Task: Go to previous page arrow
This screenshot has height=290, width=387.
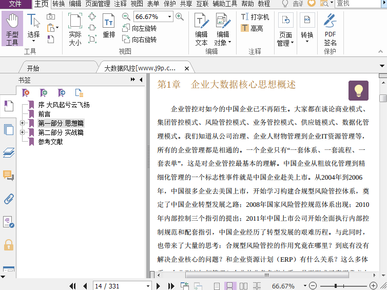Action: pos(85,286)
